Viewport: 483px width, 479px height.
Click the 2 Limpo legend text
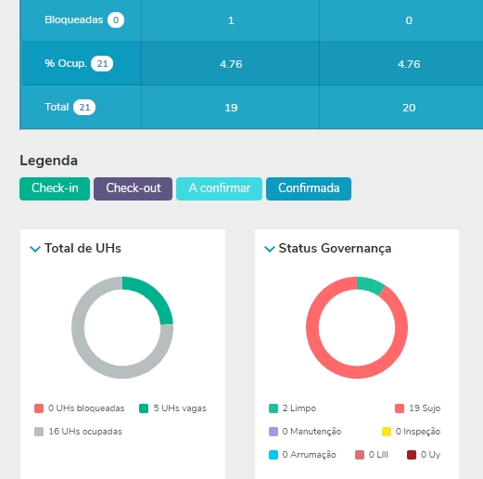pyautogui.click(x=299, y=408)
